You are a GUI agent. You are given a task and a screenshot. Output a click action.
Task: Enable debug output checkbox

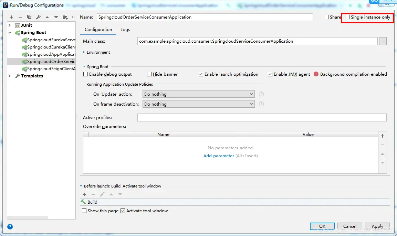86,74
